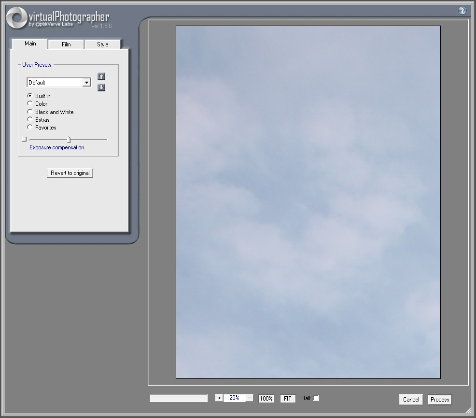
Task: Choose the Favorites presets radio button
Action: pyautogui.click(x=30, y=128)
